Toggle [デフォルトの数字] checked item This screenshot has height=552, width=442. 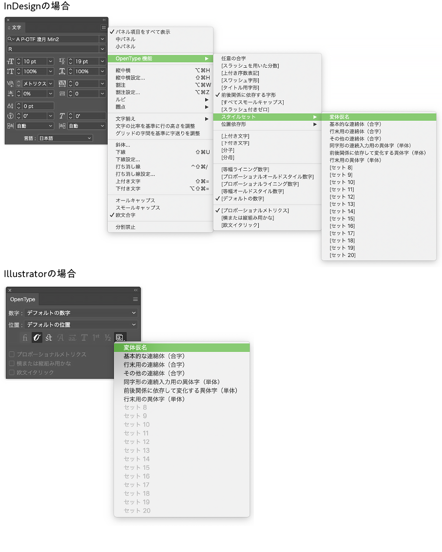click(267, 199)
